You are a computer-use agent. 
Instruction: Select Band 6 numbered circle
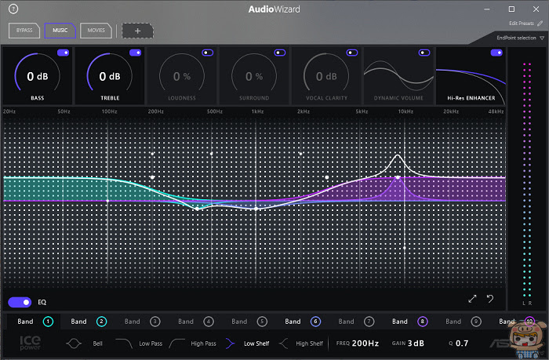click(315, 322)
